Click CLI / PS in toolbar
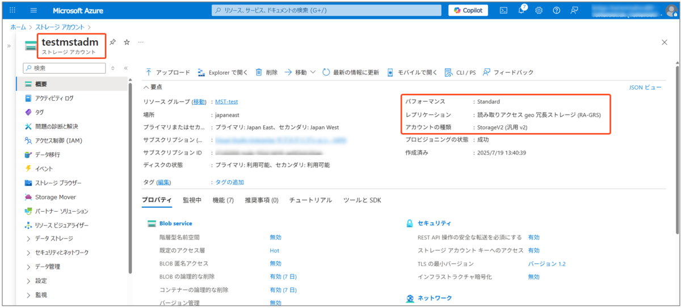 coord(459,72)
